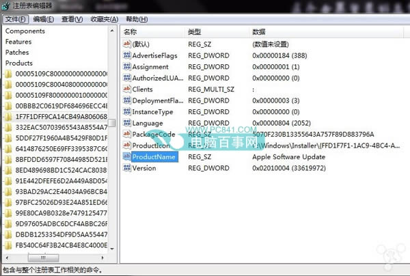
Task: Select key 97BFC25026D93E24A851ED6
Action: pyautogui.click(x=61, y=202)
